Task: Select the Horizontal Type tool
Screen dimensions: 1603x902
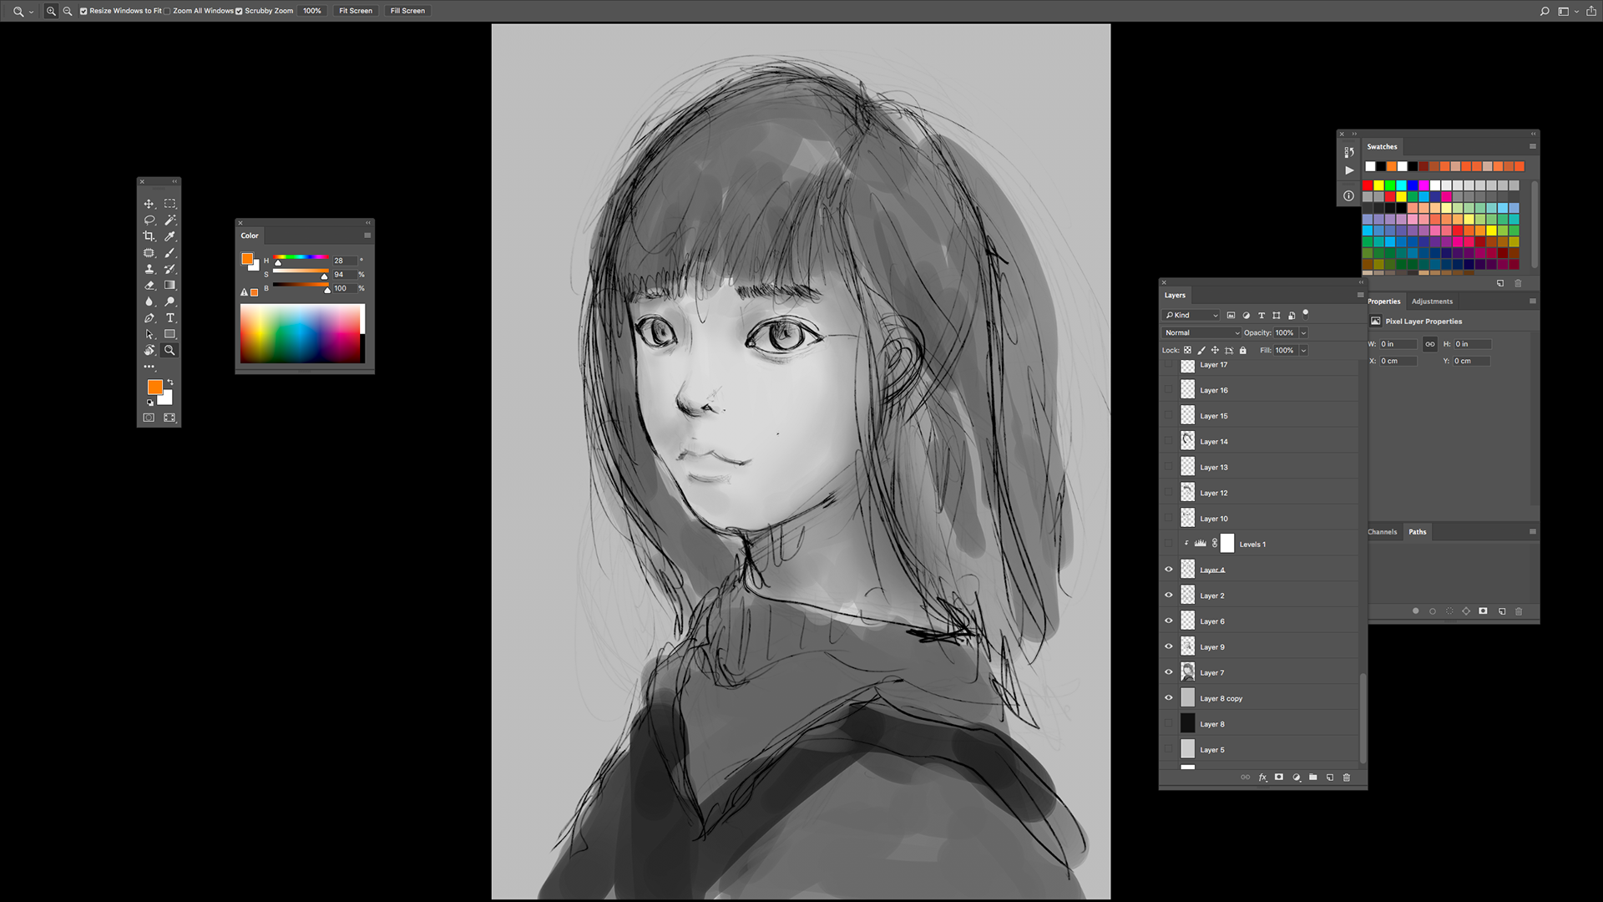Action: 169,318
